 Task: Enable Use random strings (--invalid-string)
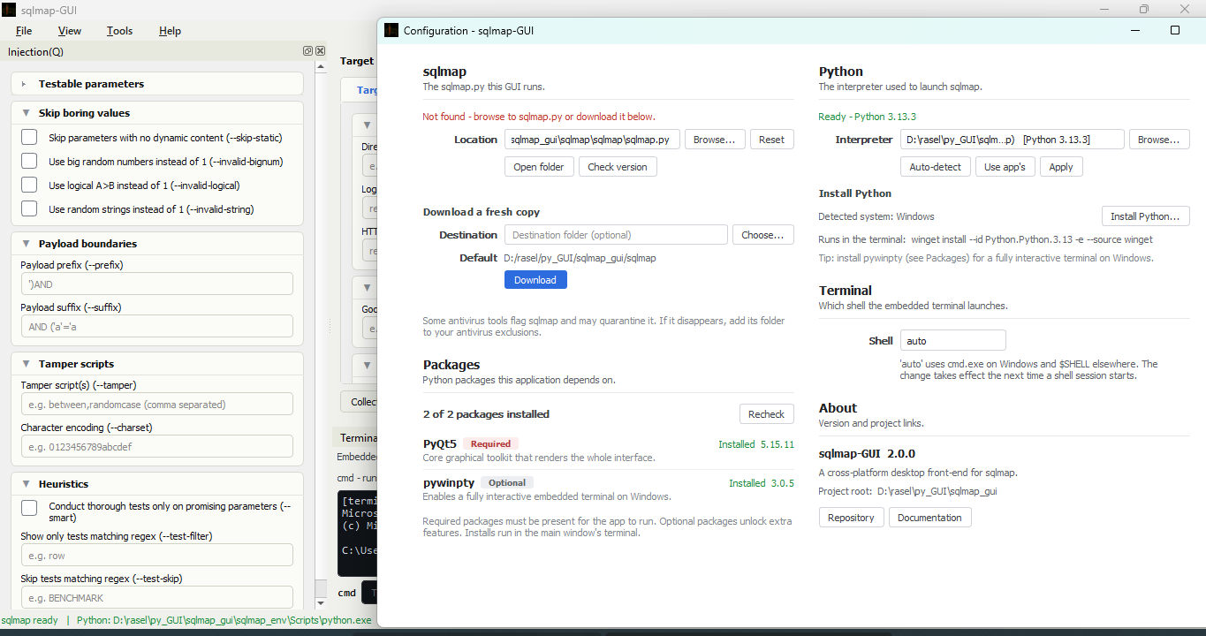click(29, 209)
